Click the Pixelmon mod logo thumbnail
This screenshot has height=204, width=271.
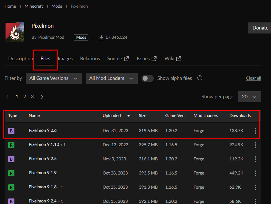[15, 32]
